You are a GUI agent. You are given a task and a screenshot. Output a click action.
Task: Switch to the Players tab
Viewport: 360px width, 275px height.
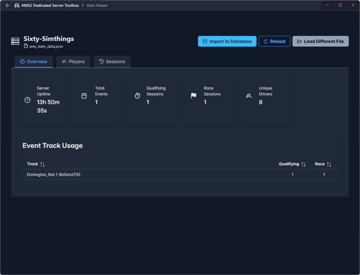pyautogui.click(x=73, y=62)
